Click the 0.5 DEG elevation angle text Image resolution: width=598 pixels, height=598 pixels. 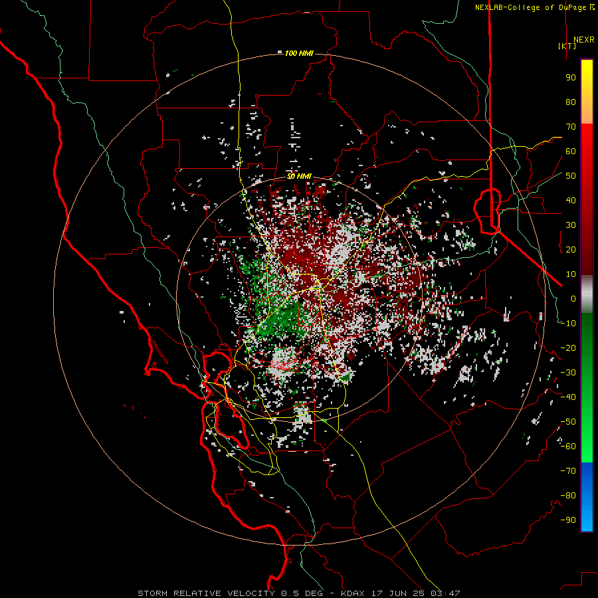302,593
